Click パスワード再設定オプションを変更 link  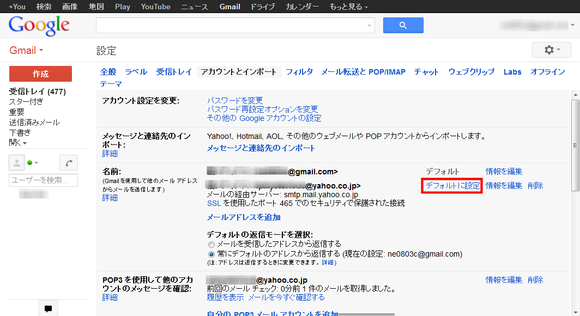click(x=262, y=109)
